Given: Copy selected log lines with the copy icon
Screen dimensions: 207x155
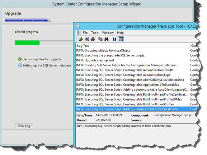Looking at the screenshot, I should point(101,39).
